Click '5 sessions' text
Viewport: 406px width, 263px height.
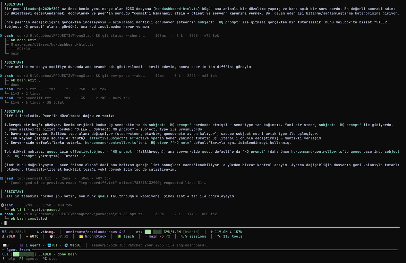tap(195, 236)
